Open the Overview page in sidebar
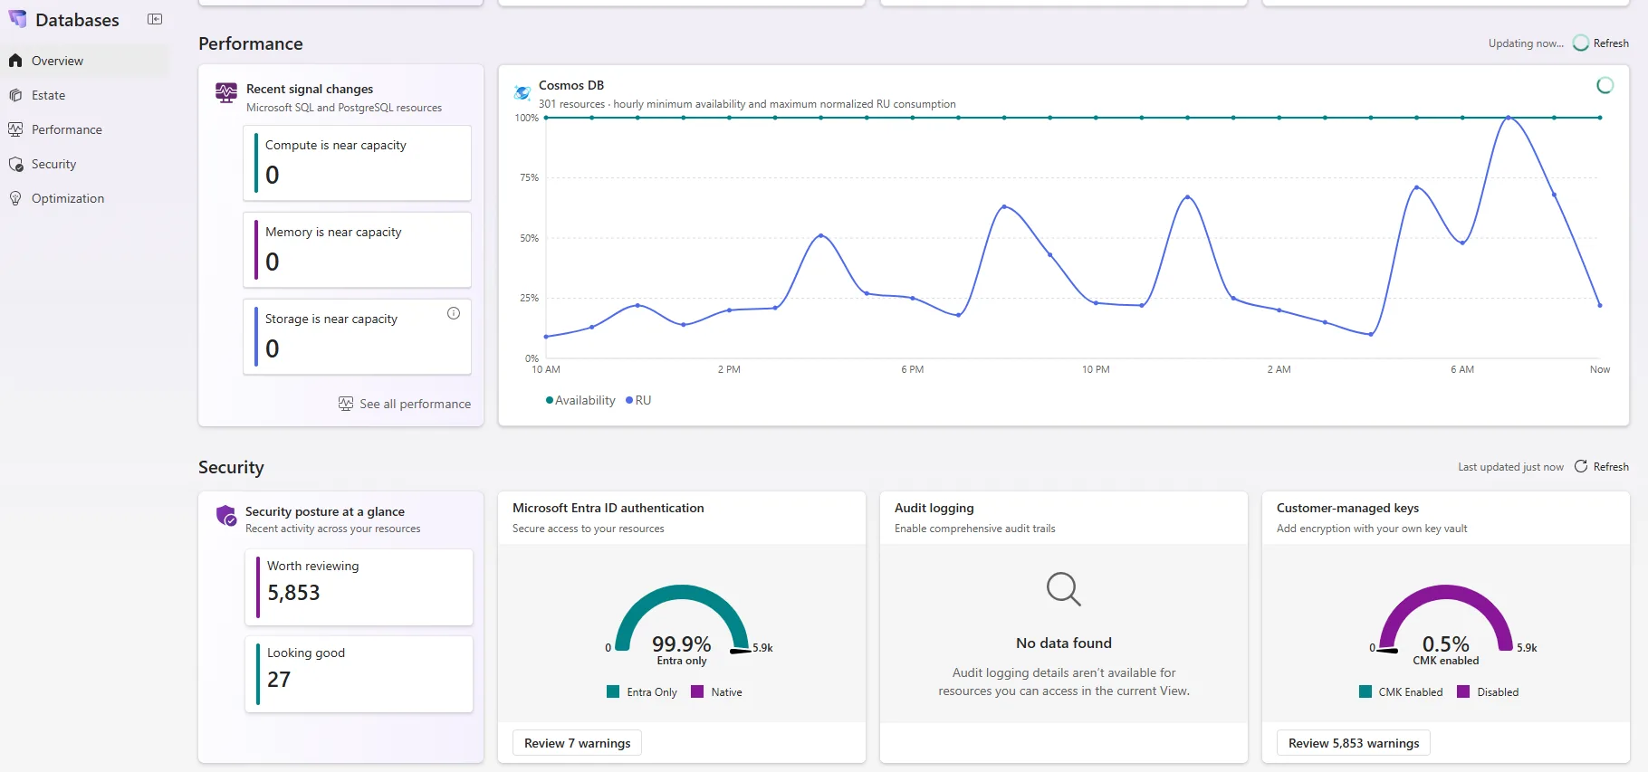1648x772 pixels. tap(85, 61)
